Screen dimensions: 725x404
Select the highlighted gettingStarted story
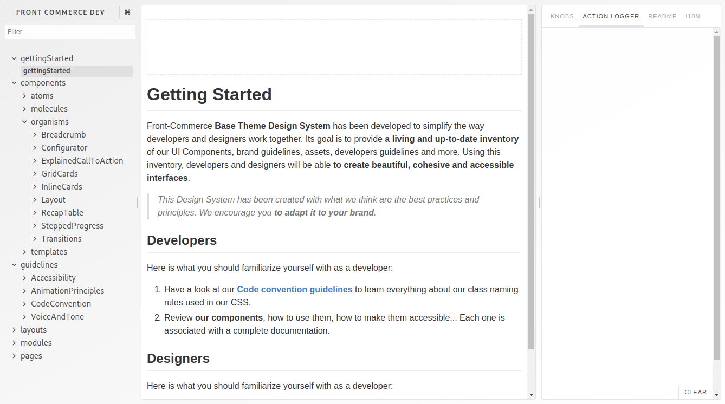coord(76,71)
